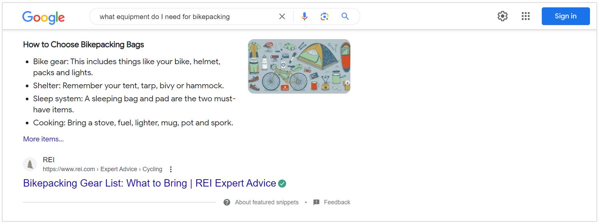
Task: Click the About featured snippets question icon
Action: [x=227, y=202]
